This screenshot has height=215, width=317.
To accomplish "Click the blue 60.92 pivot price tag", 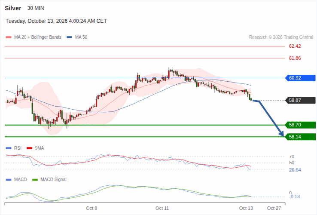I will 300,78.
